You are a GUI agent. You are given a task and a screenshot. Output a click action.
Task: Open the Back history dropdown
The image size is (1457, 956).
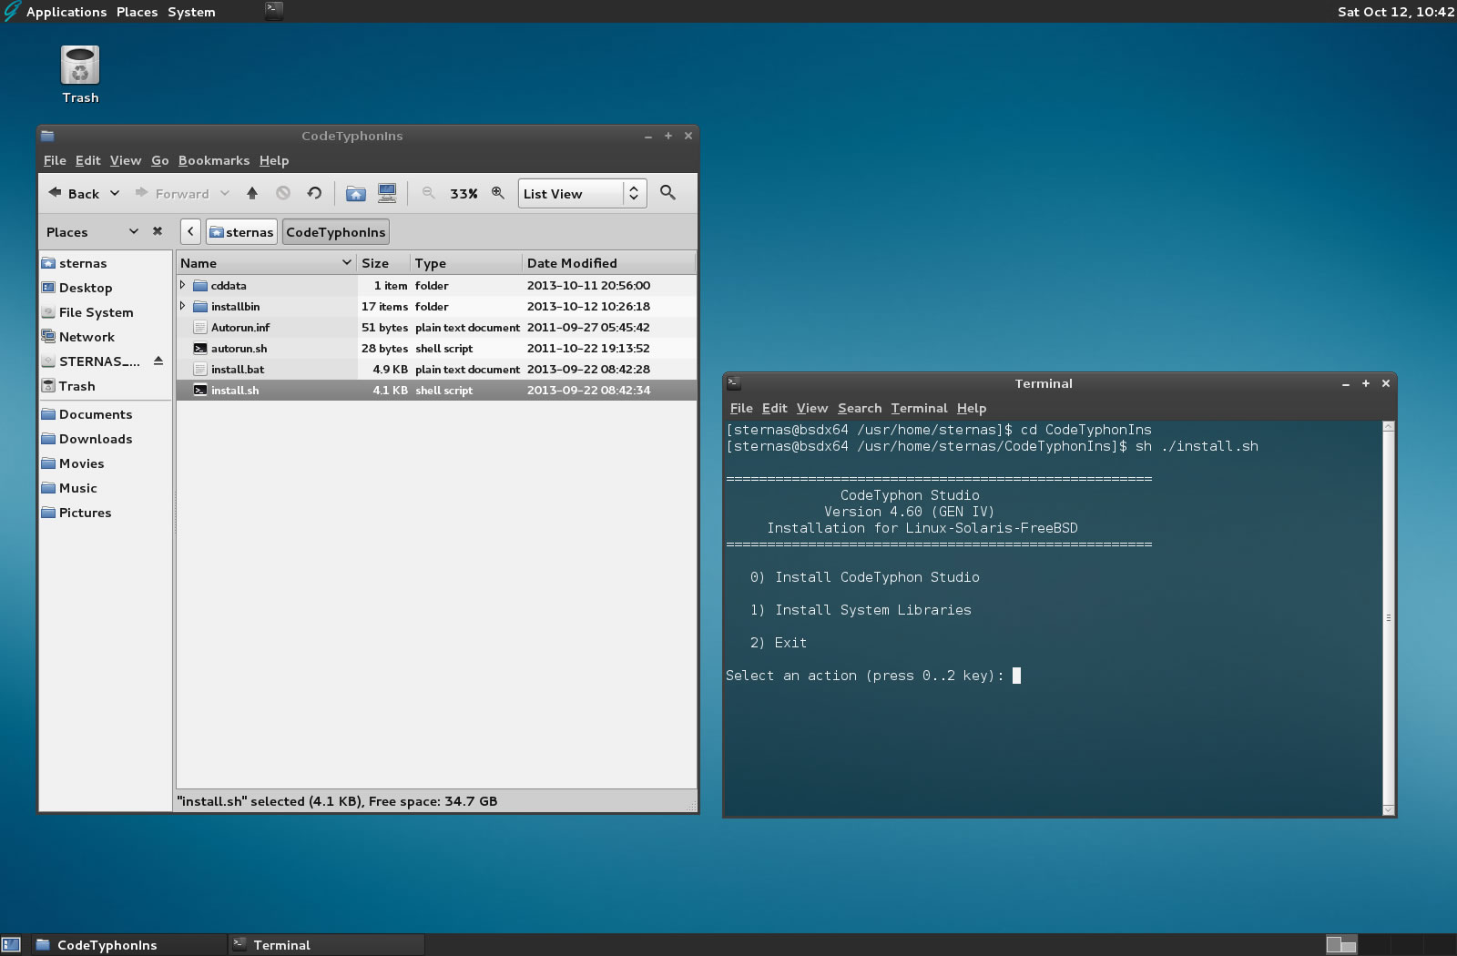point(115,193)
